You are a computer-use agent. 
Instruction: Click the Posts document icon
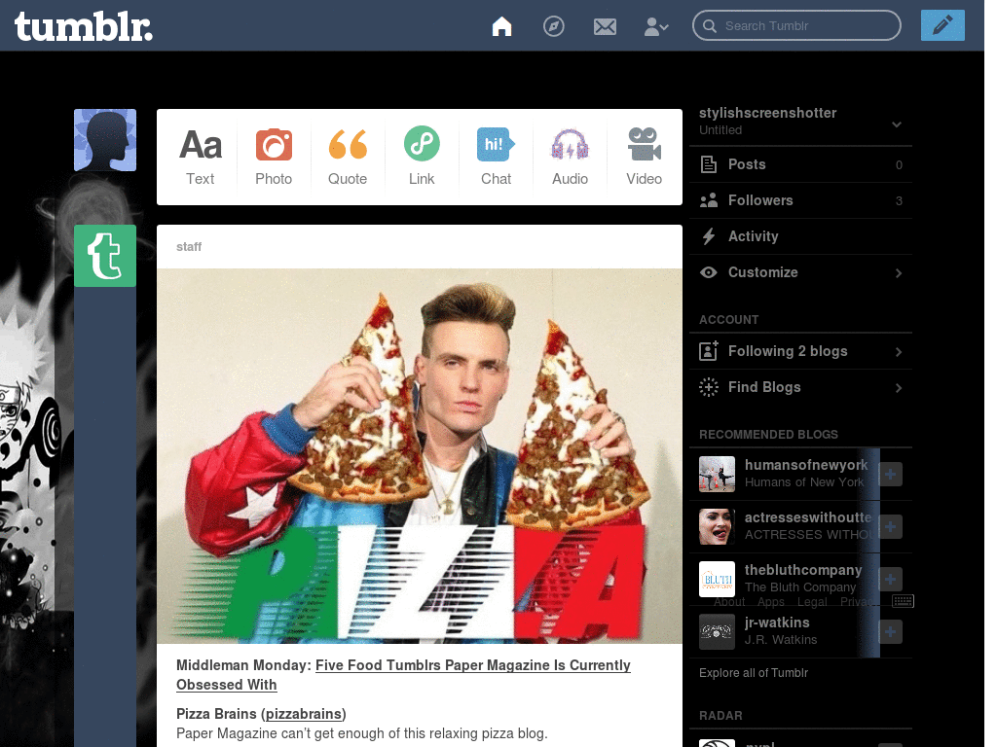(709, 164)
